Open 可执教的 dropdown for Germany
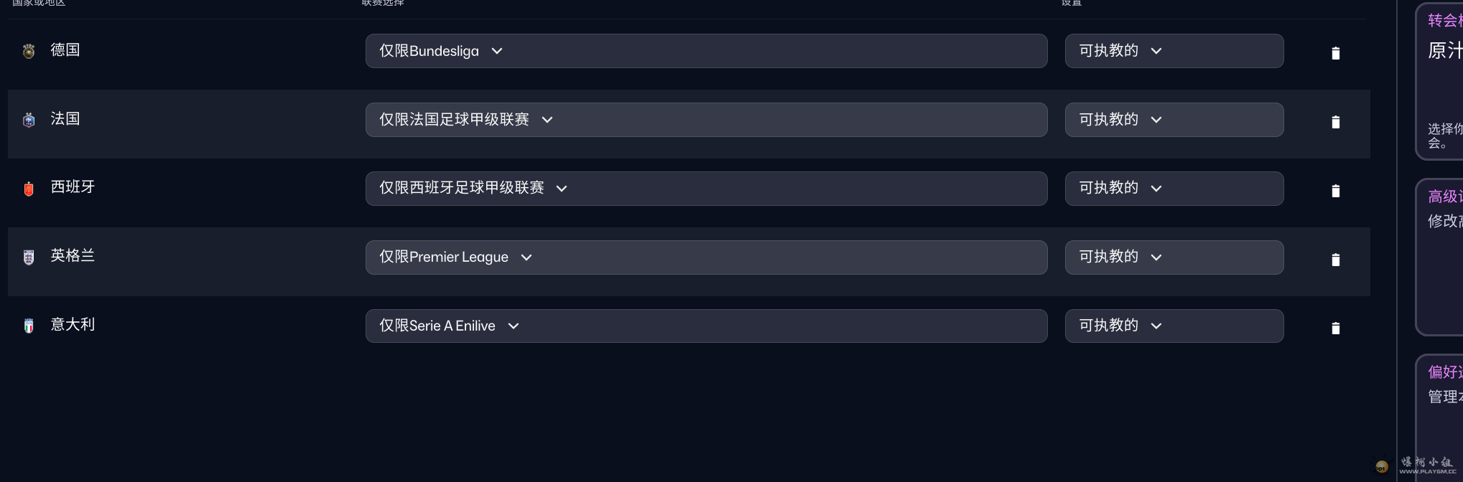Image resolution: width=1463 pixels, height=482 pixels. point(1174,50)
